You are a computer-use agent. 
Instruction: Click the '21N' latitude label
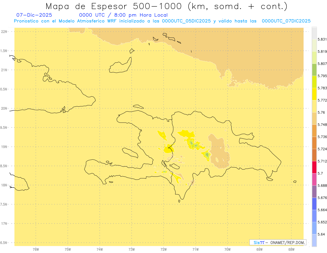(4, 70)
